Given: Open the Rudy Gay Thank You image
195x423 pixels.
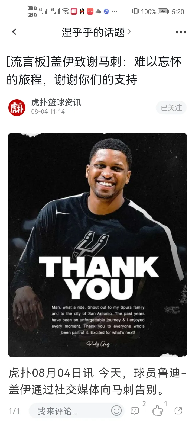Looking at the screenshot, I should click(x=97, y=245).
